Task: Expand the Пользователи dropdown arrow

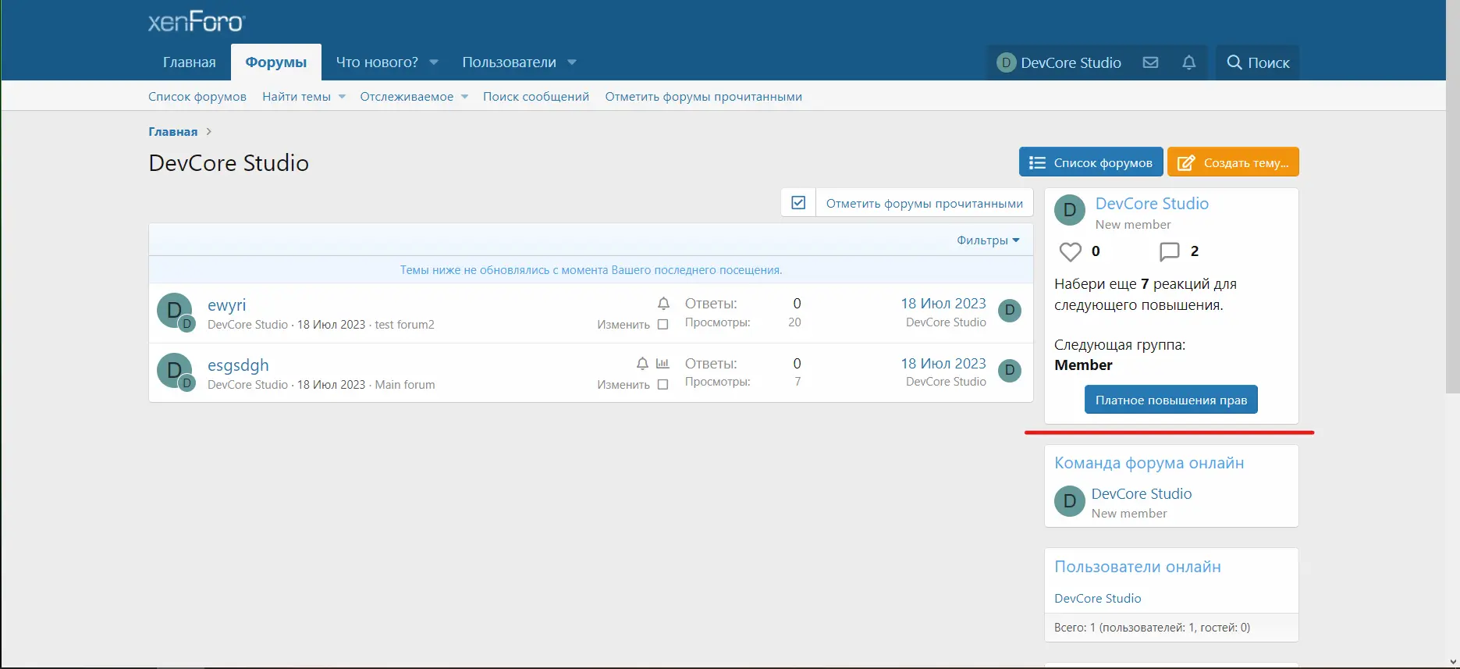Action: (x=572, y=62)
